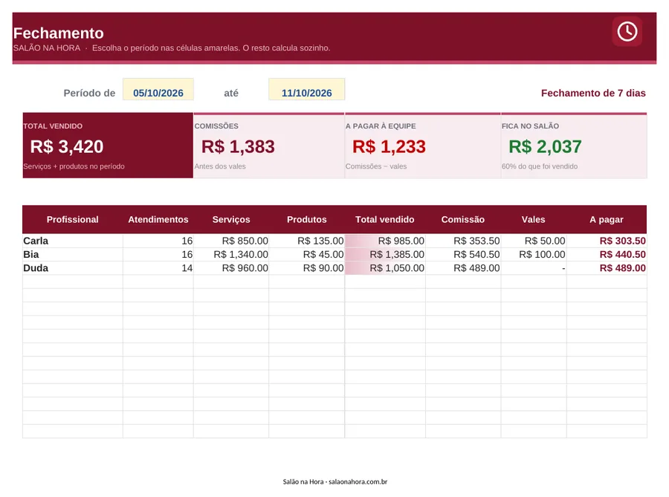
Task: Select the start date 05/10/2026 cell
Action: tap(158, 89)
